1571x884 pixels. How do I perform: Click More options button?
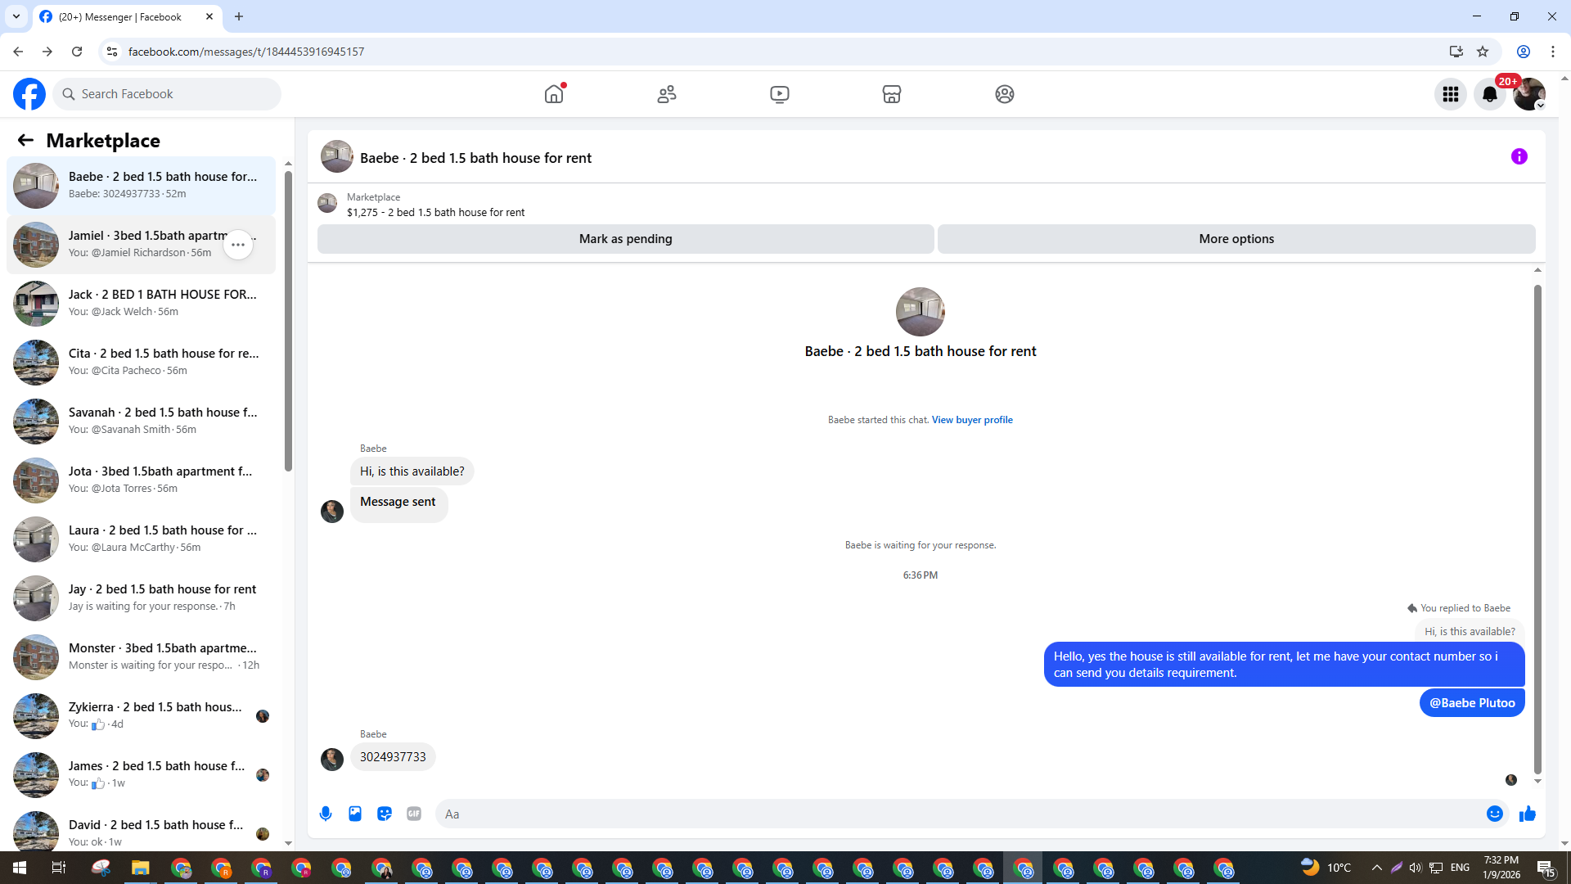(x=1236, y=239)
